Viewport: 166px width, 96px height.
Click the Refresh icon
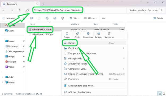[x=28, y=10]
